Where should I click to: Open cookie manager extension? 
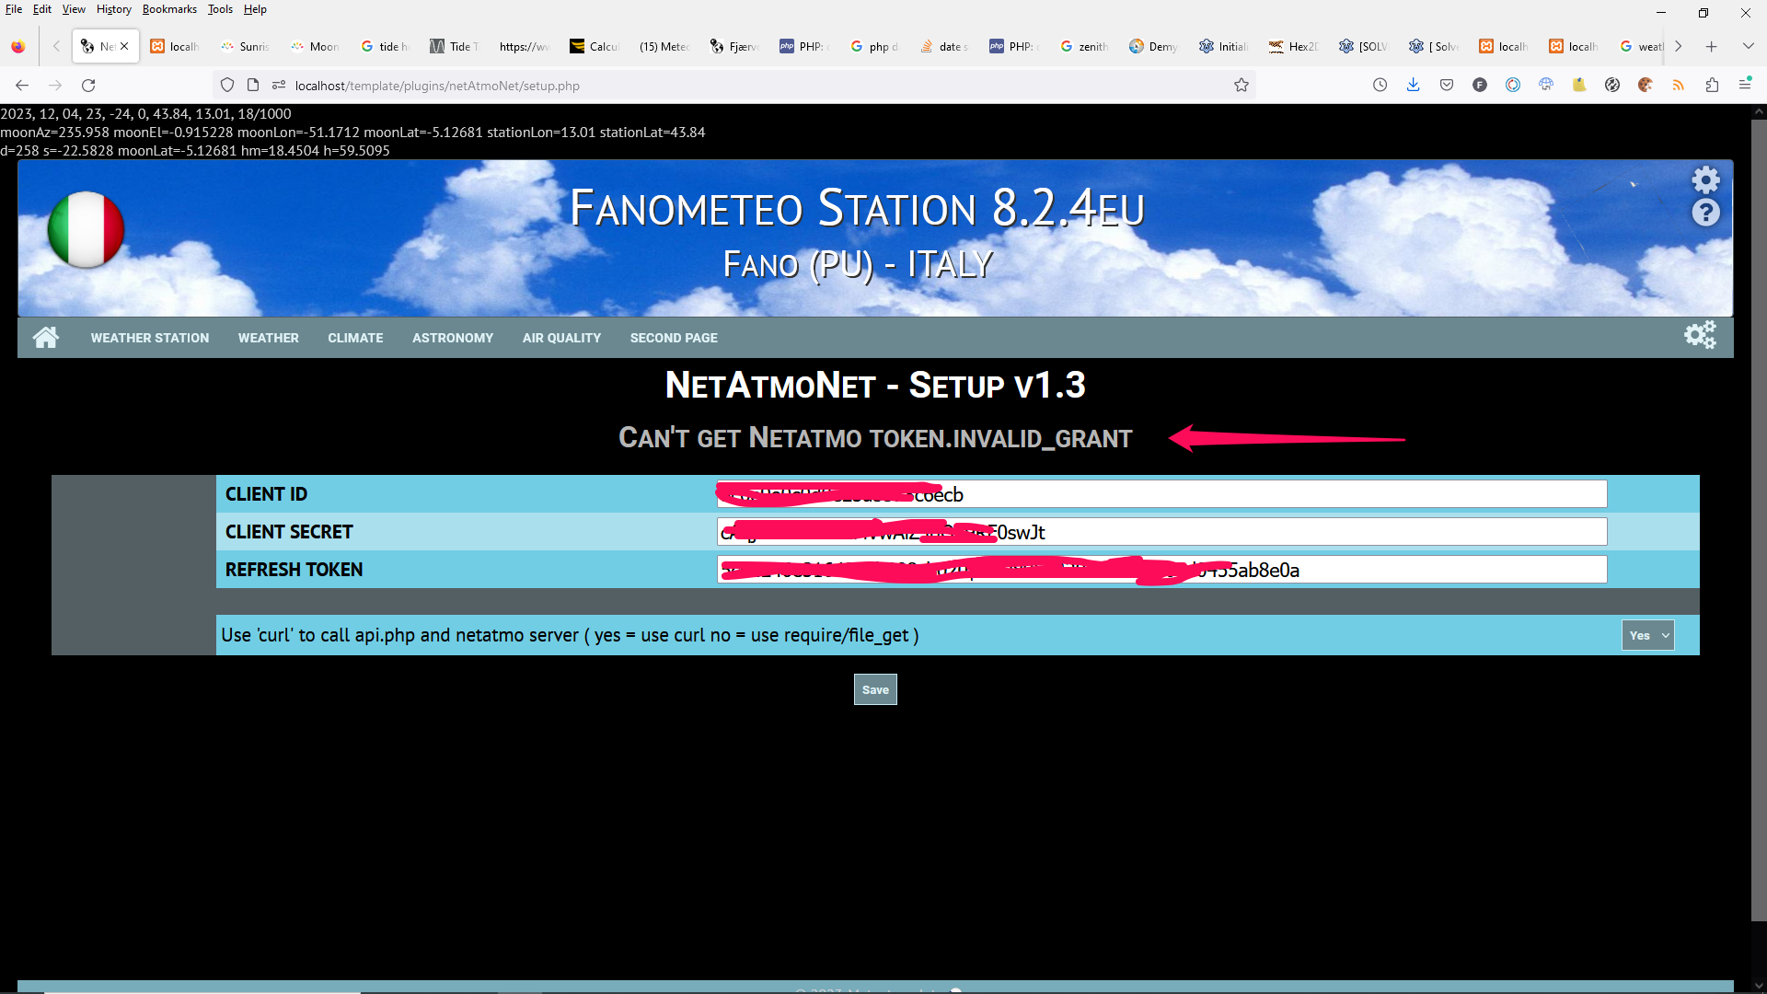point(1646,86)
